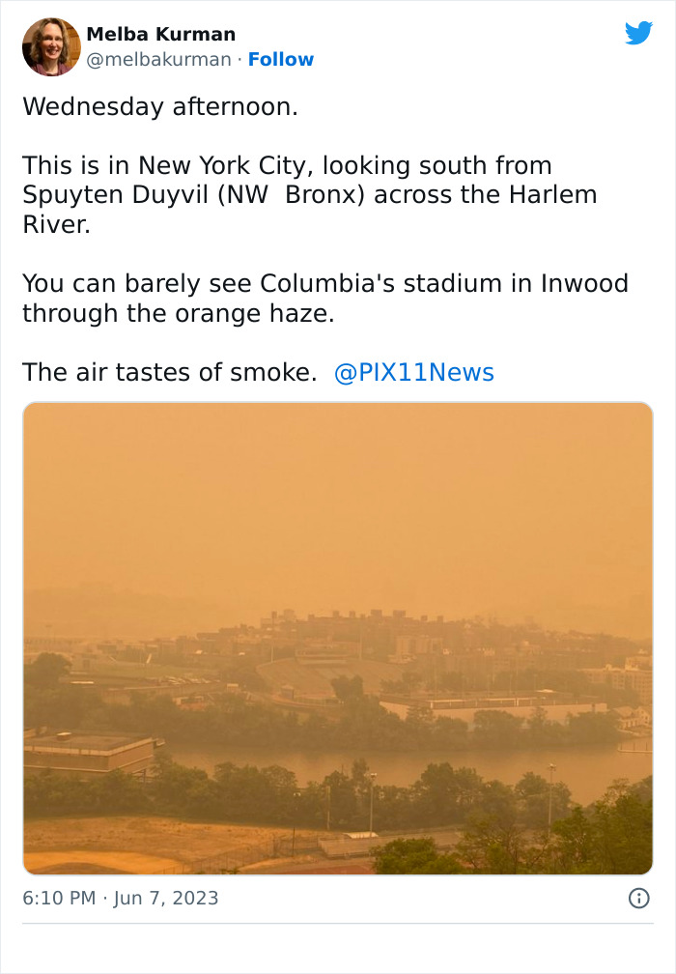Screen dimensions: 676x974
Task: Click the Twitter bird logo
Action: tap(638, 34)
